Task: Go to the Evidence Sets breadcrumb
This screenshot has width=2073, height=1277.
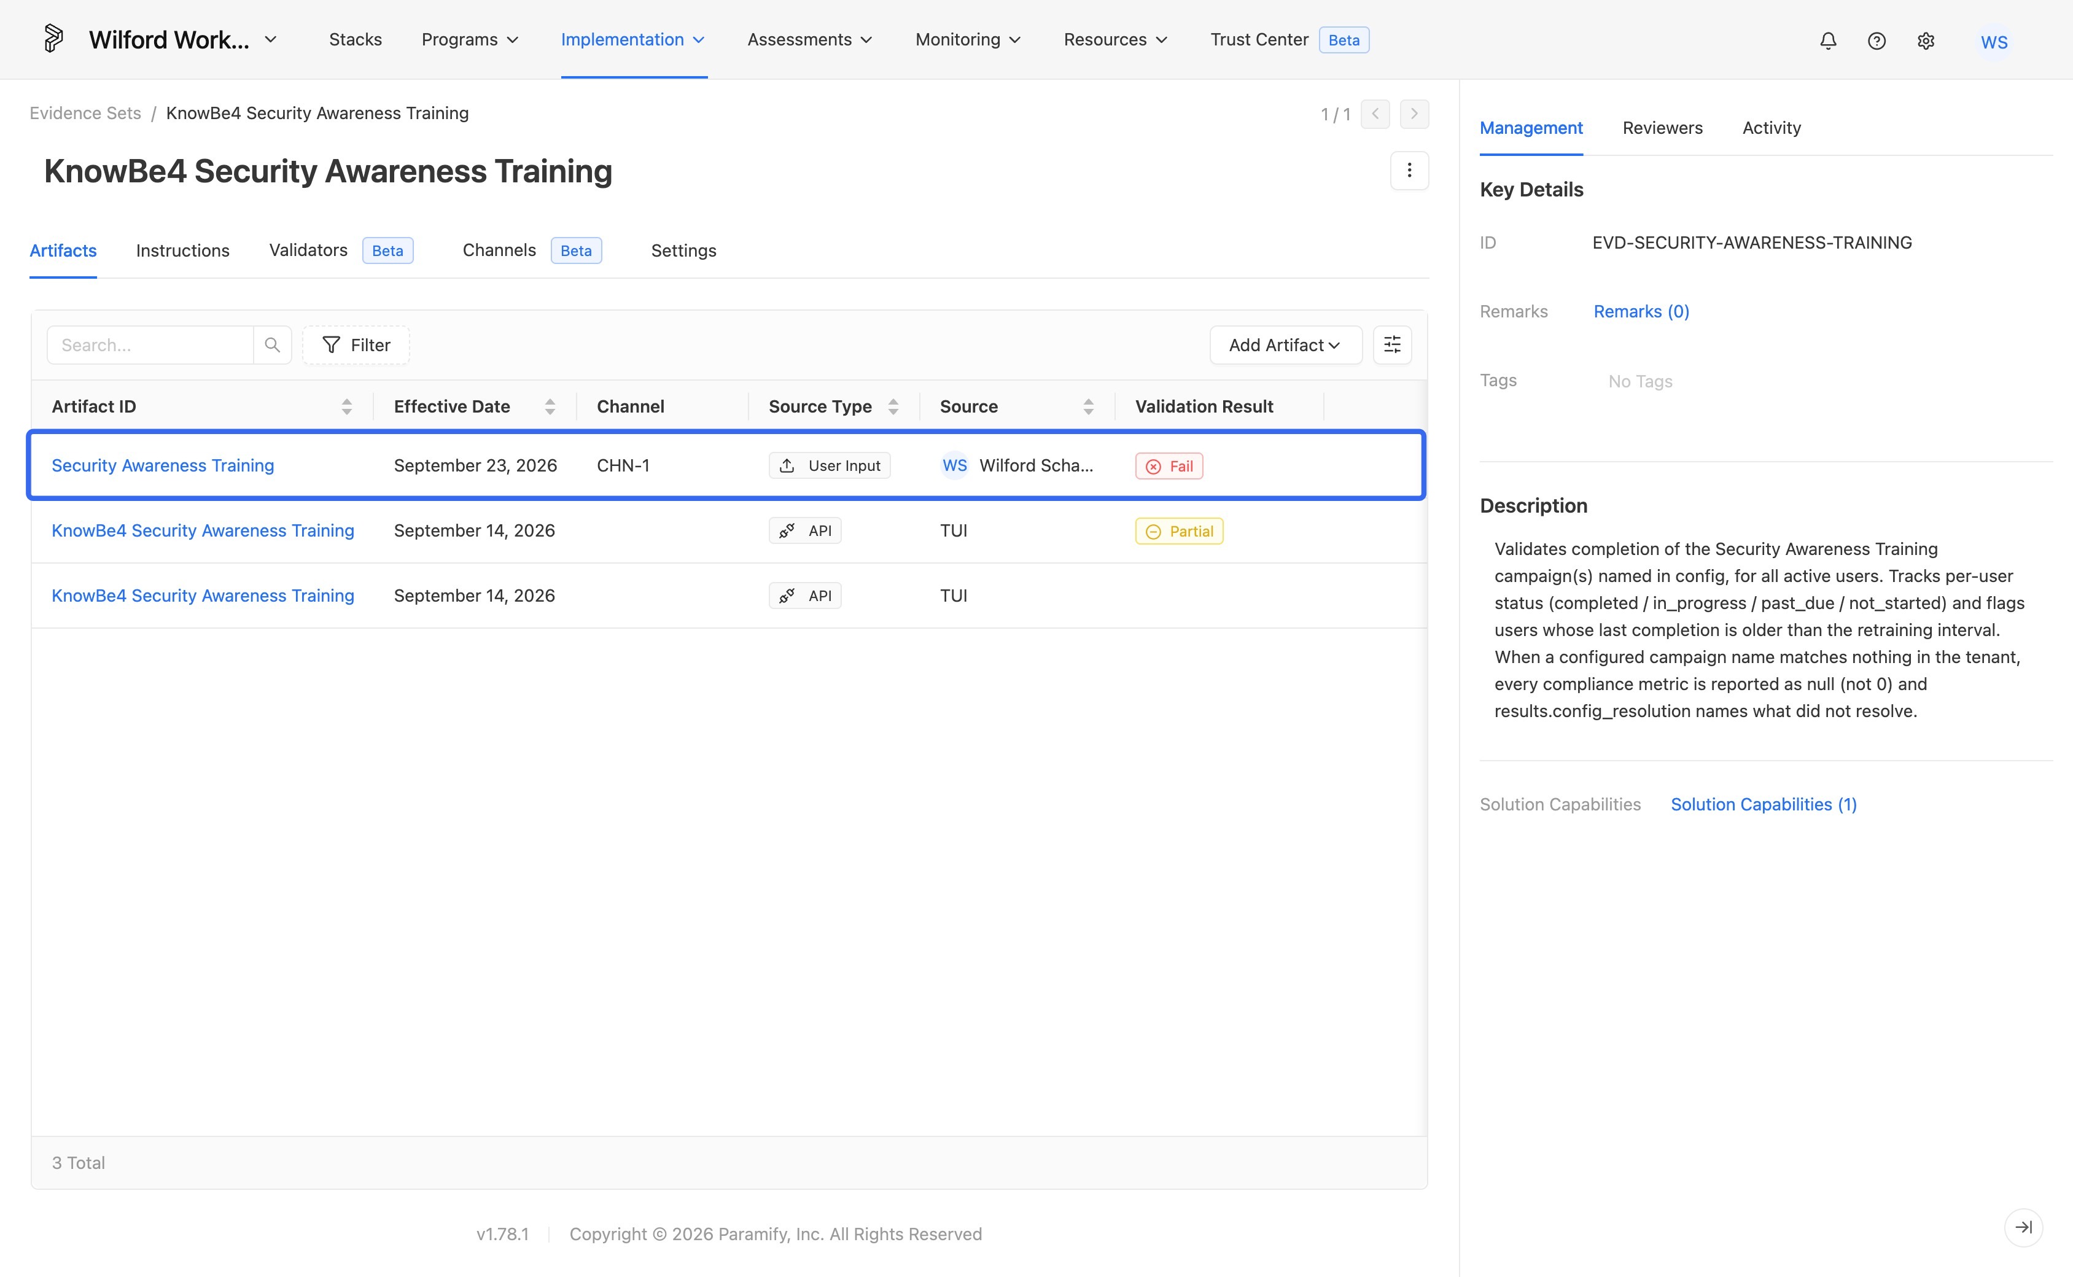Action: point(85,113)
